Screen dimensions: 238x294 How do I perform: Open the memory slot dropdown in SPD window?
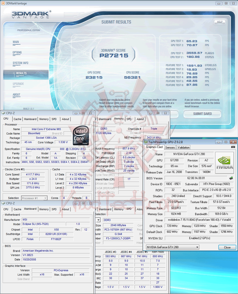click(99, 220)
